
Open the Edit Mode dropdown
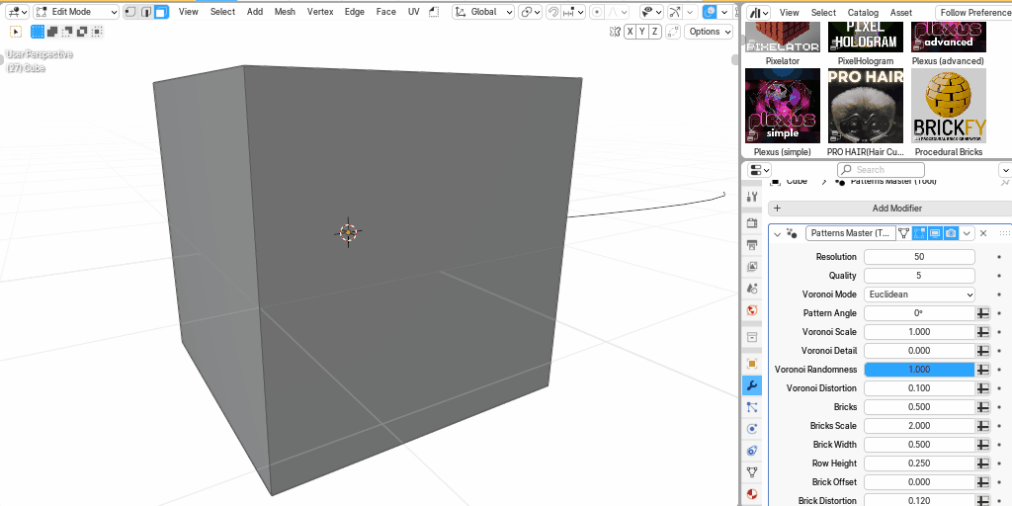pos(76,12)
